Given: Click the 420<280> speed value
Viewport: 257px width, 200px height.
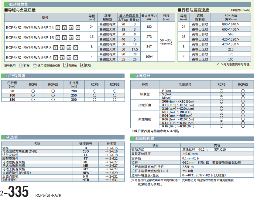Looking at the screenshot, I should click(231, 39).
